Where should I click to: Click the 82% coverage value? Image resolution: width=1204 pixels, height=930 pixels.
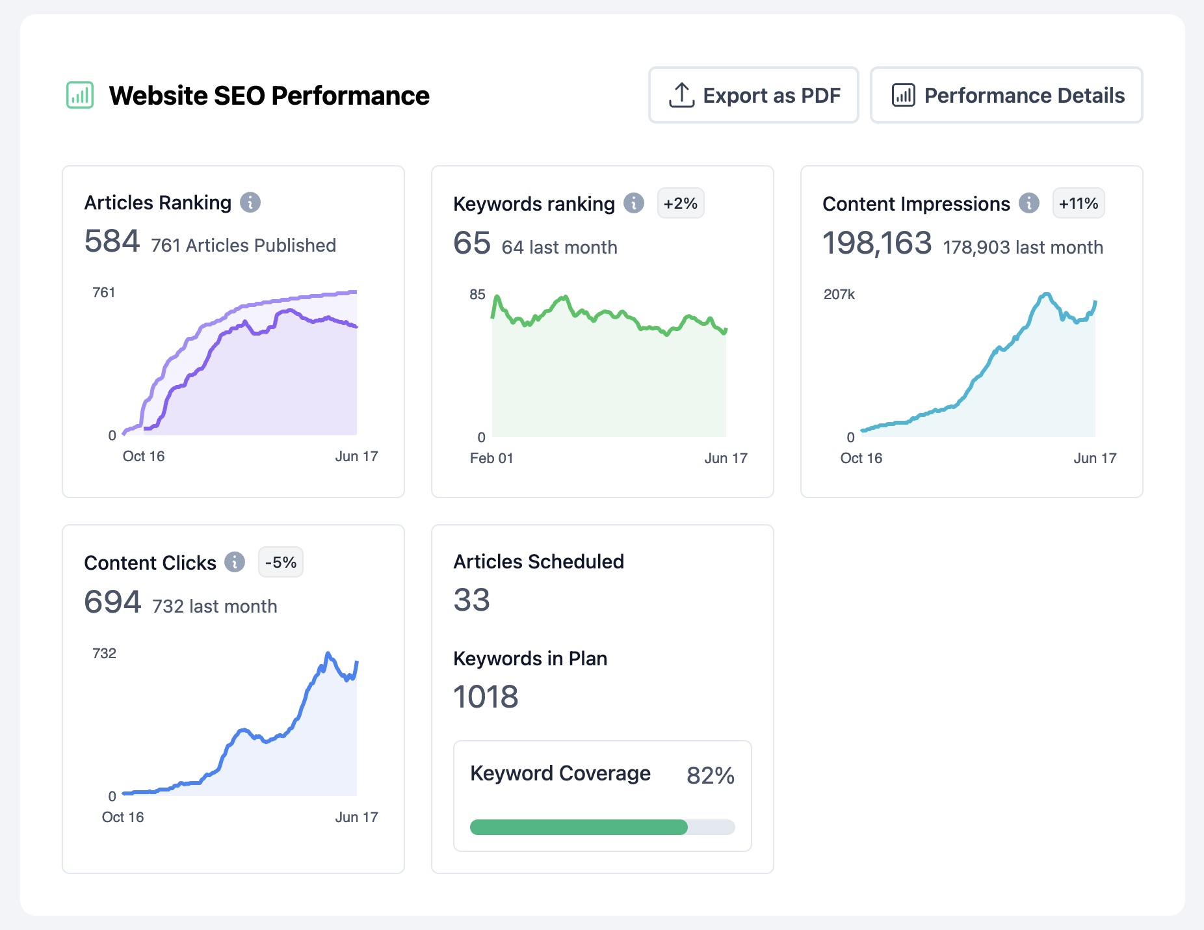click(711, 775)
